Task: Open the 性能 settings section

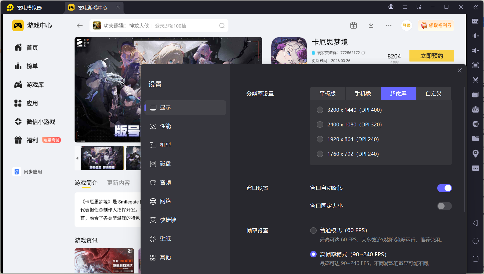Action: pyautogui.click(x=165, y=126)
